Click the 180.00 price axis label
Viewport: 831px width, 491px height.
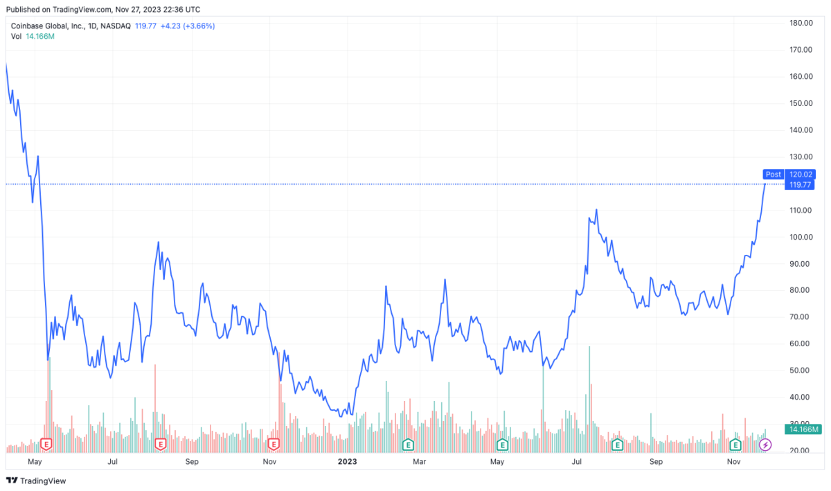[x=801, y=23]
